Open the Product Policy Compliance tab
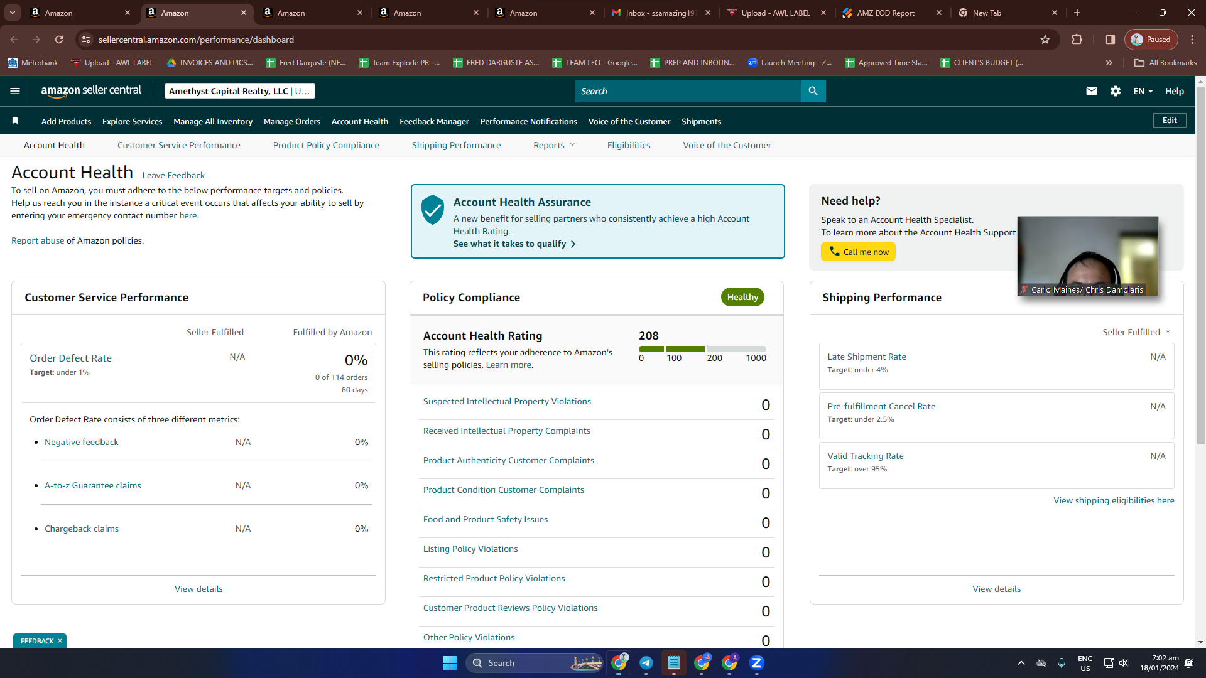This screenshot has width=1206, height=678. (326, 145)
